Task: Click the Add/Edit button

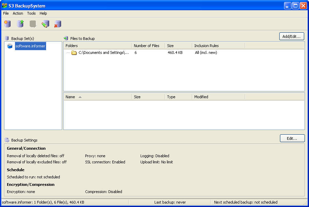Action: [x=292, y=36]
